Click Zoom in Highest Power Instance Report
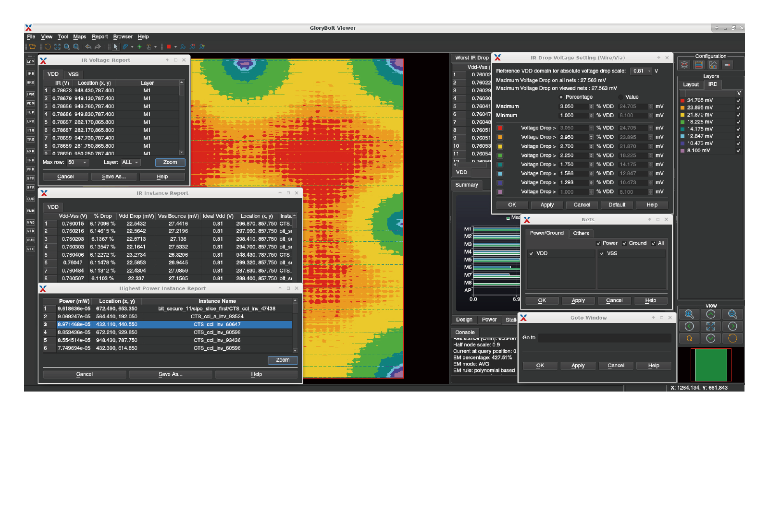This screenshot has height=511, width=769. tap(283, 360)
